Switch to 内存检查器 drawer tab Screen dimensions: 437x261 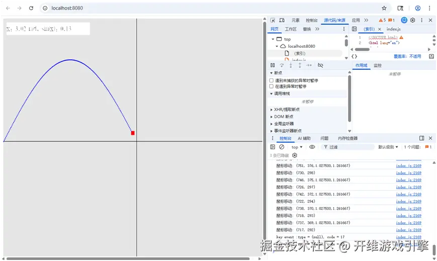point(347,138)
